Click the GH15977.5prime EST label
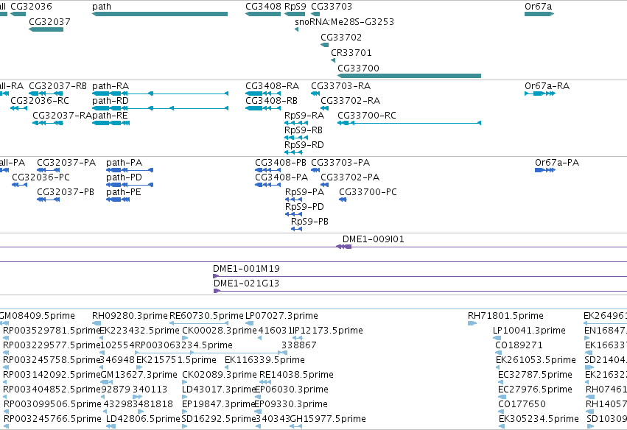 coord(327,419)
